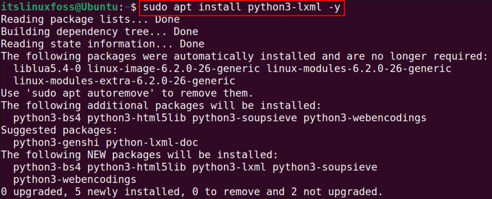Click linux-image-6.2.0-26-generic package text
The height and width of the screenshot is (199, 492).
[x=173, y=69]
